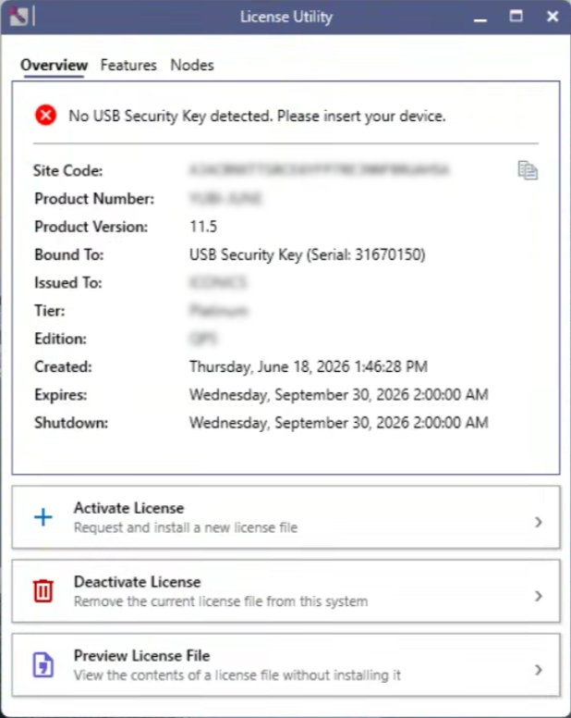Click the Edition label
571x718 pixels.
coord(60,339)
